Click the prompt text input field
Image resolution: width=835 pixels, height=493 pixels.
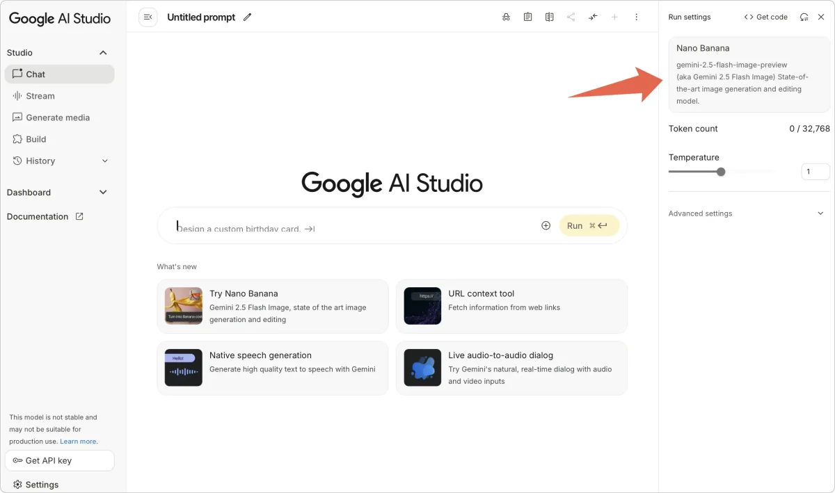click(355, 227)
